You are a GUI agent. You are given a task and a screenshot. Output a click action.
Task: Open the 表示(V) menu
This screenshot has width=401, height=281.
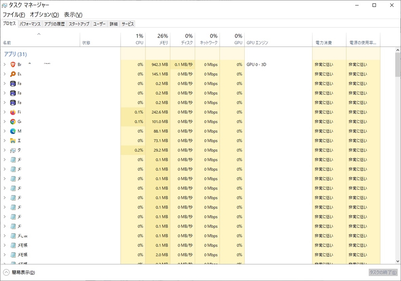click(73, 15)
